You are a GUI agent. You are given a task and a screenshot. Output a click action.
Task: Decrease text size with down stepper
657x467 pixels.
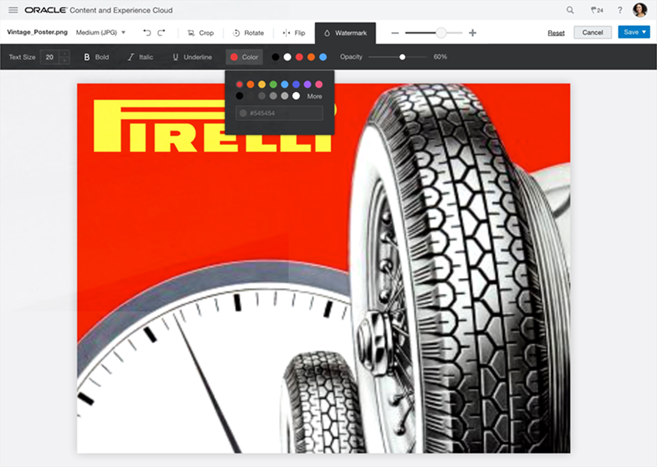pyautogui.click(x=65, y=61)
